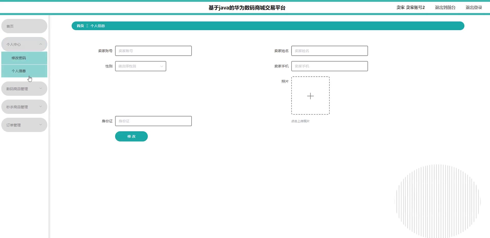Click 退出登录 to log out
Screen dimensions: 490x238
(474, 7)
